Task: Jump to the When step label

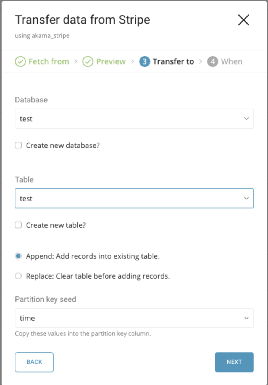Action: point(232,61)
